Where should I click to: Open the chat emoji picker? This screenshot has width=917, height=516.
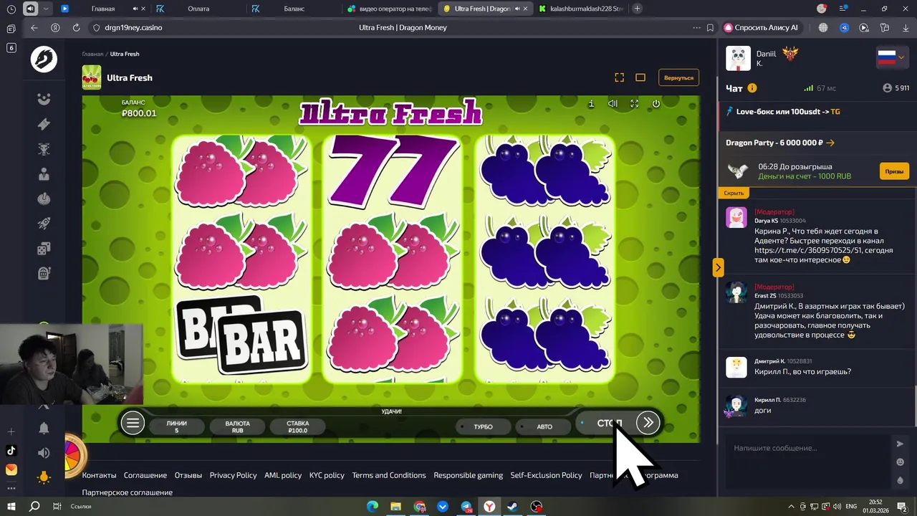point(901,462)
